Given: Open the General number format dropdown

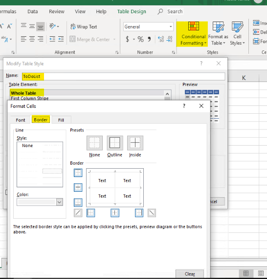Looking at the screenshot, I should point(171,26).
